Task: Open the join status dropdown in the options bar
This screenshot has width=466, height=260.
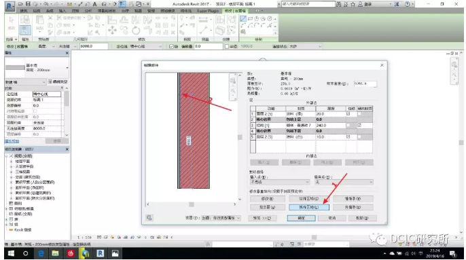Action: coord(306,46)
